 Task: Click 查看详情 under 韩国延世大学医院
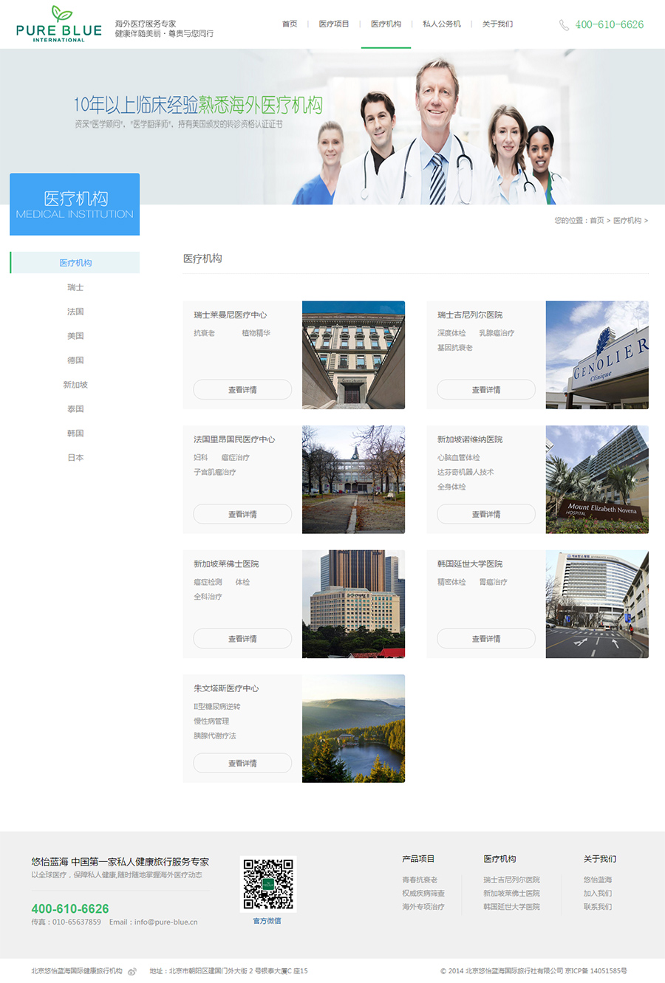pos(485,638)
